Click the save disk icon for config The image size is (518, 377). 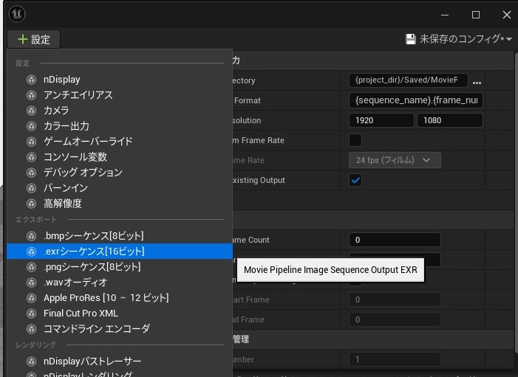tap(410, 39)
